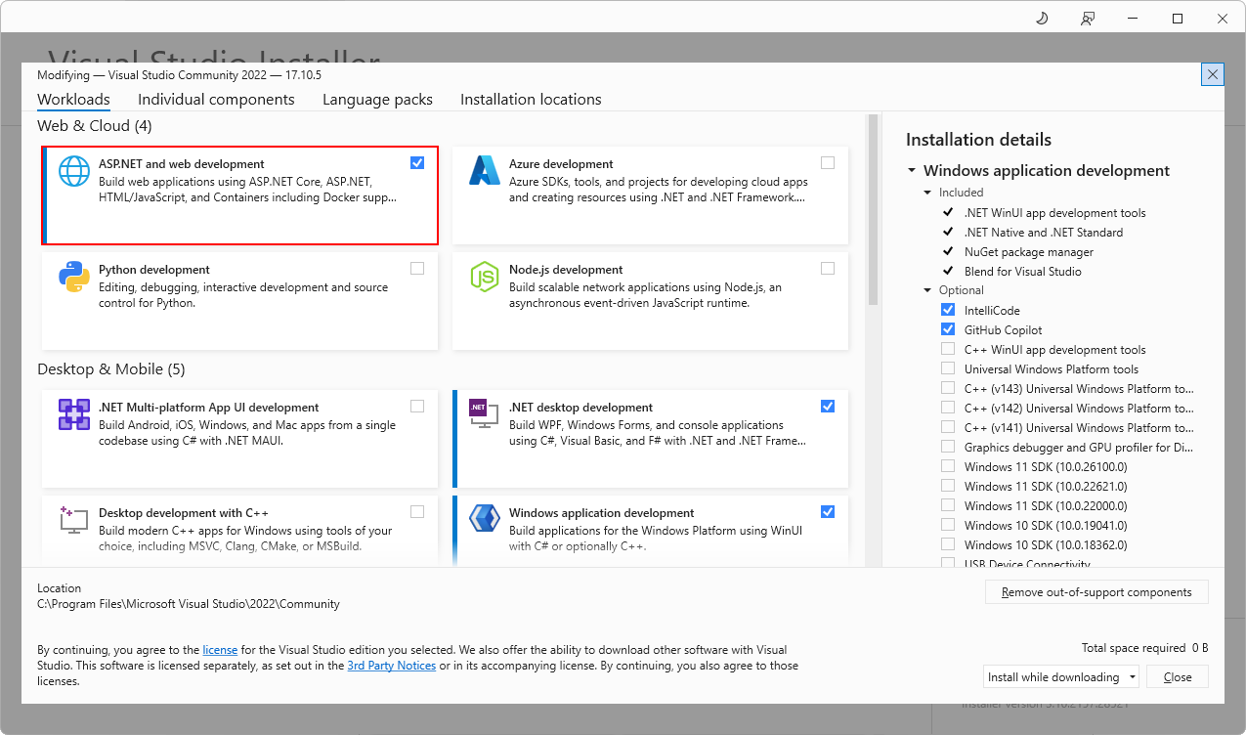Toggle the night mode moon icon
The image size is (1246, 735).
(1042, 19)
